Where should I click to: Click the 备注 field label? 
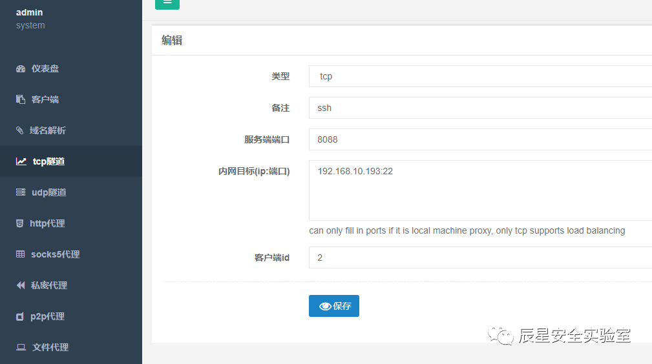(x=280, y=108)
